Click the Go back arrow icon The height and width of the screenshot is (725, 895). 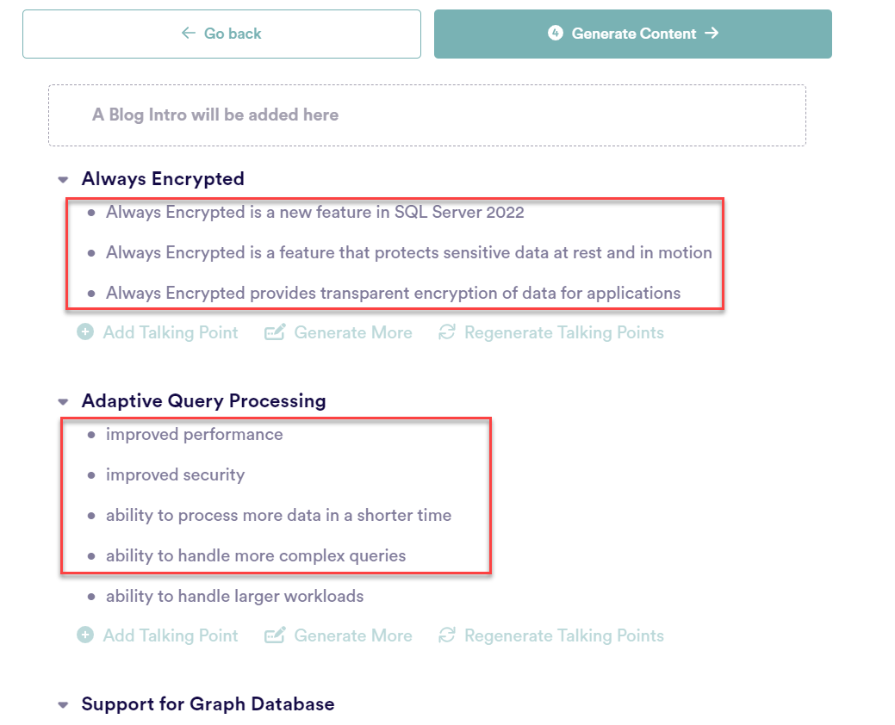point(189,34)
